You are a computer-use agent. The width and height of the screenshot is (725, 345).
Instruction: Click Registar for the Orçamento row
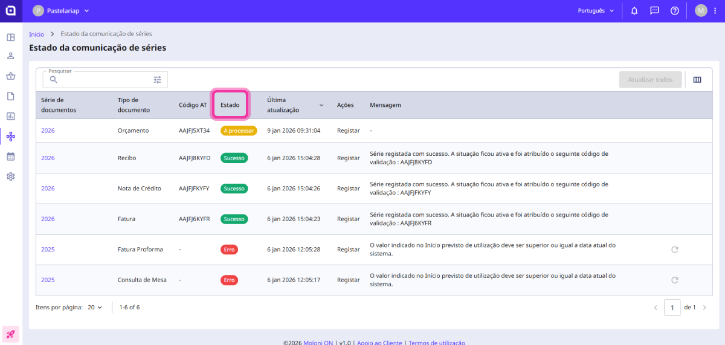[348, 131]
